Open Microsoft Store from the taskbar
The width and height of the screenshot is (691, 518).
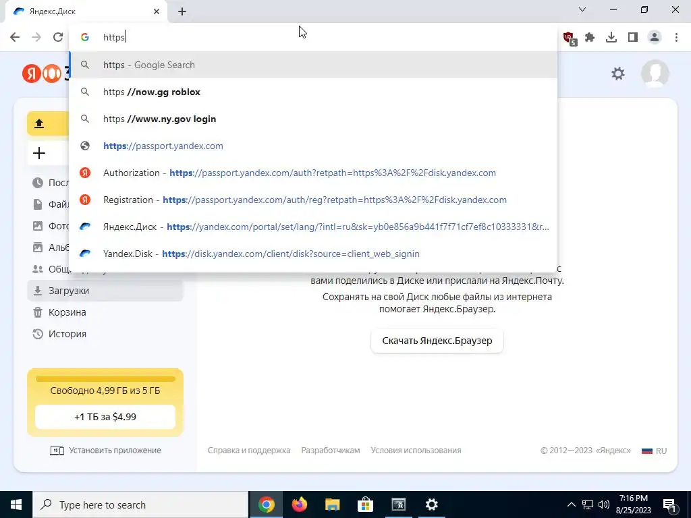pos(365,505)
